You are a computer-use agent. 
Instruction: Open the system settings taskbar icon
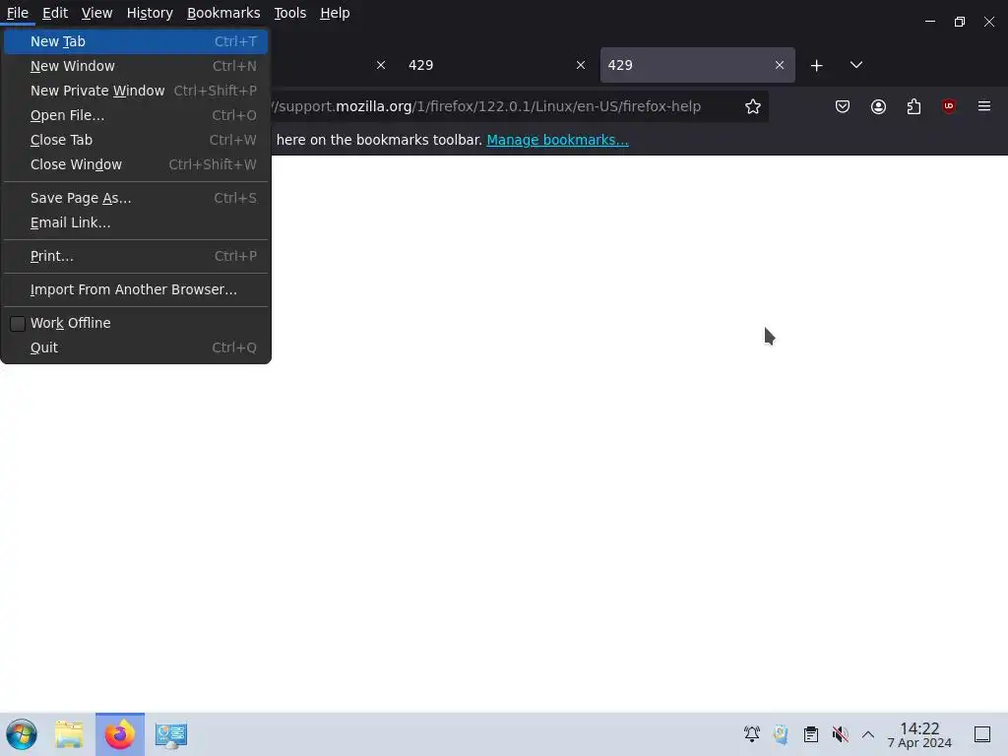click(171, 734)
